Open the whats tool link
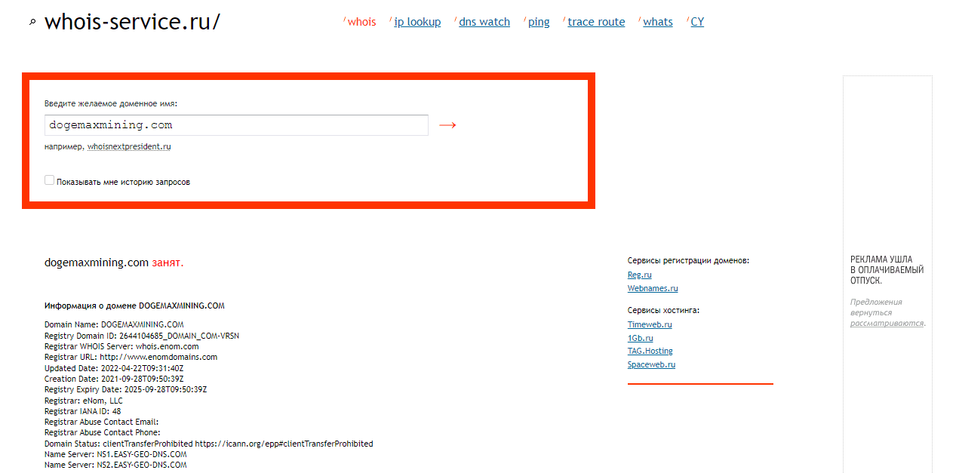956x473 pixels. pyautogui.click(x=658, y=22)
